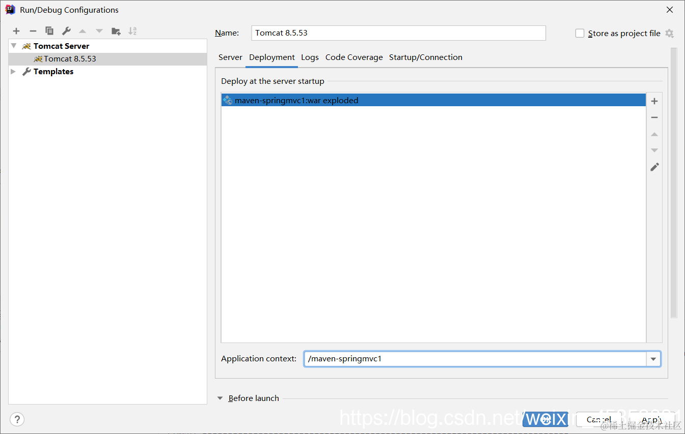Create new configuration folder

[116, 31]
